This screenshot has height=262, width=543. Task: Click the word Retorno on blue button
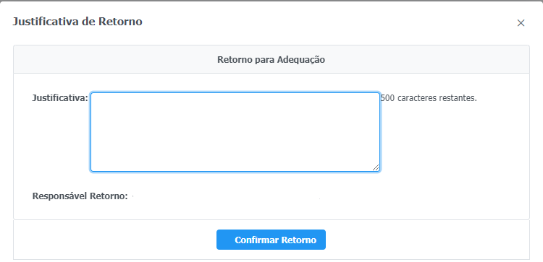click(x=299, y=240)
